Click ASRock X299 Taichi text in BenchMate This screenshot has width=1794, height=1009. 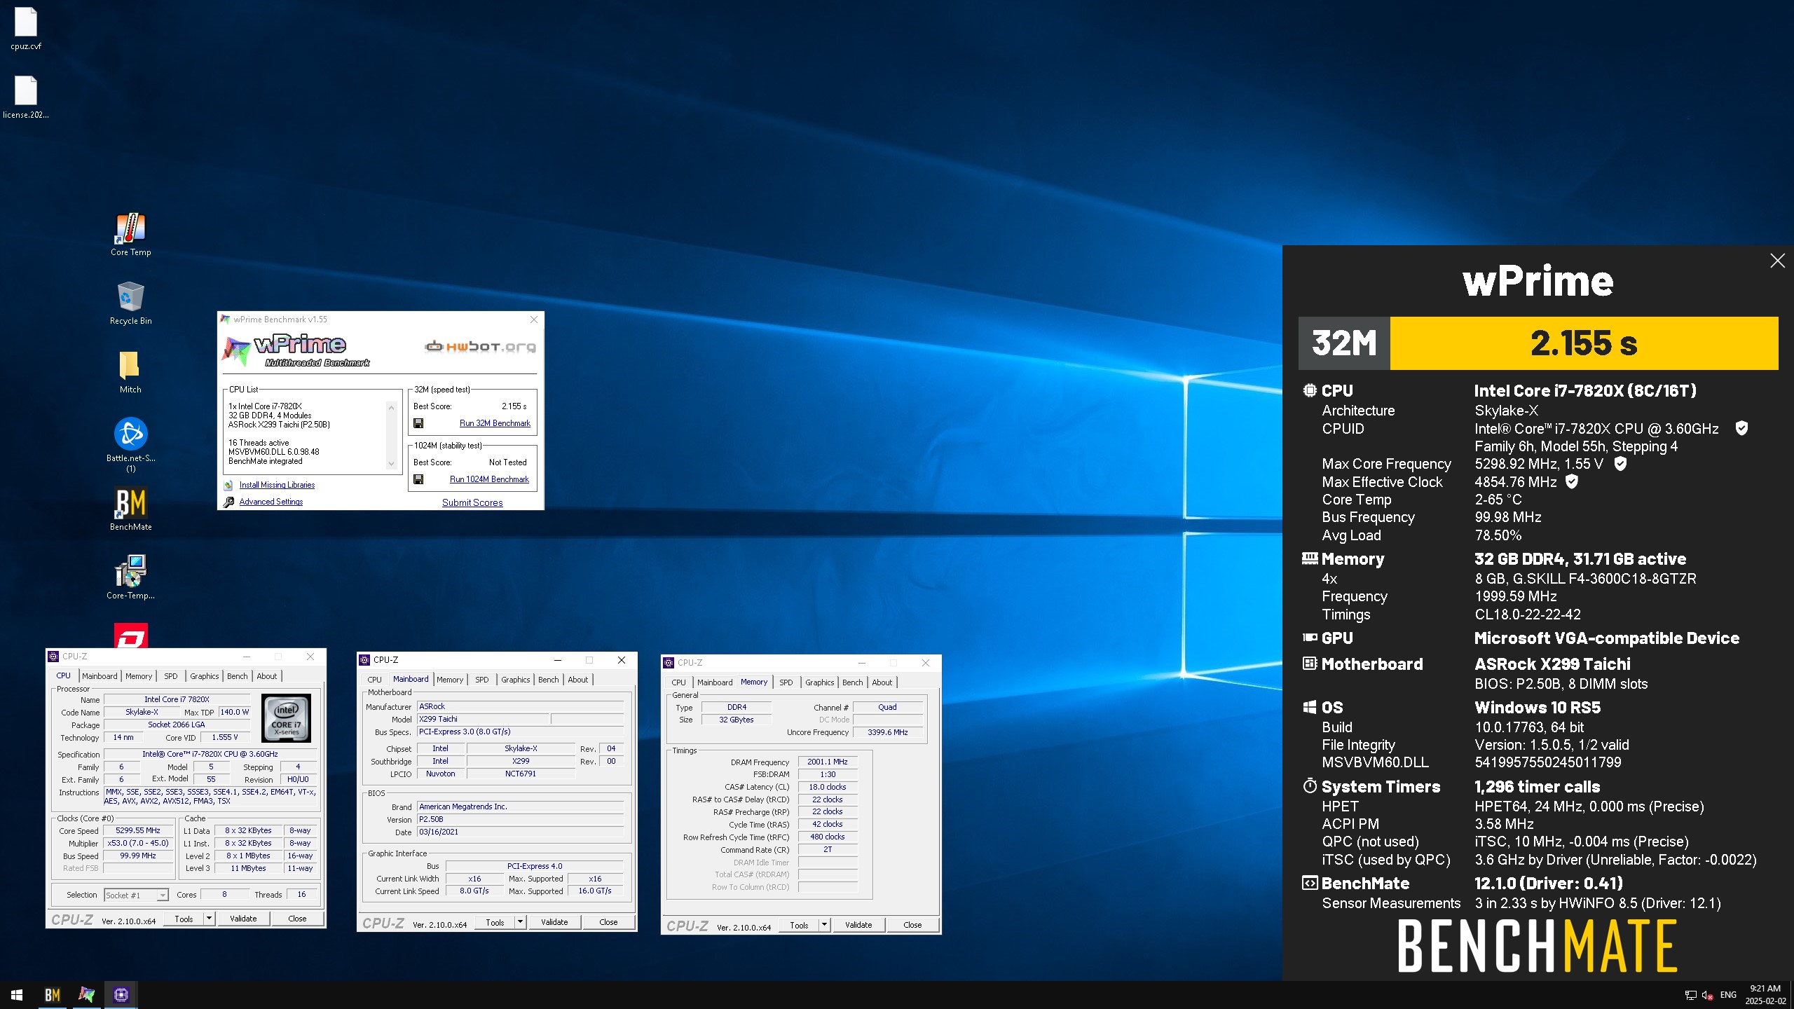1552,664
